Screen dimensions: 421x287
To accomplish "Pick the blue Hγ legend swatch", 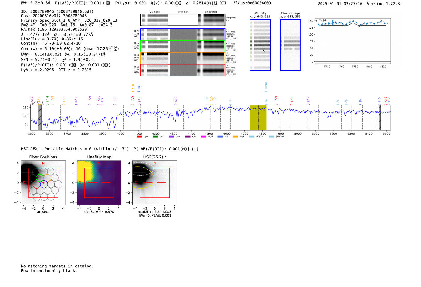I will click(x=220, y=136).
